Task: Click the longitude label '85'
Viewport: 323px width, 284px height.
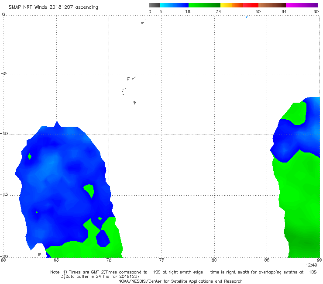Action: tap(267, 260)
